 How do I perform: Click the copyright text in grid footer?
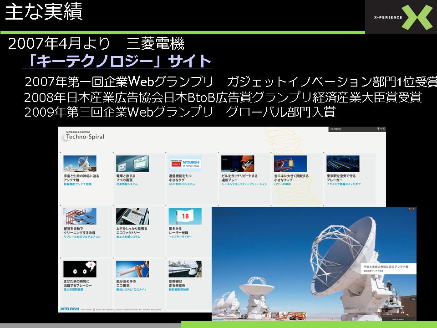(x=121, y=309)
